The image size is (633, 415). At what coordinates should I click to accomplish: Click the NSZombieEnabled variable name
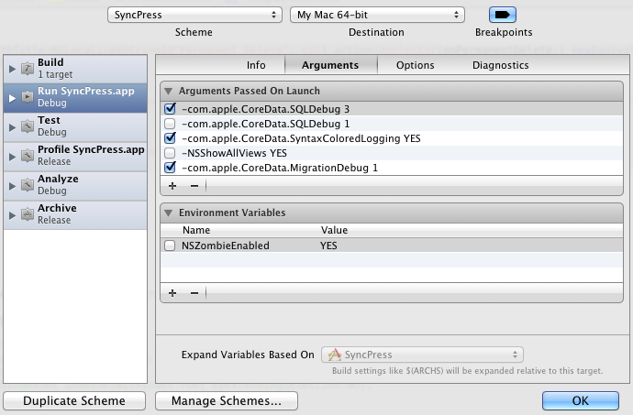pyautogui.click(x=226, y=246)
